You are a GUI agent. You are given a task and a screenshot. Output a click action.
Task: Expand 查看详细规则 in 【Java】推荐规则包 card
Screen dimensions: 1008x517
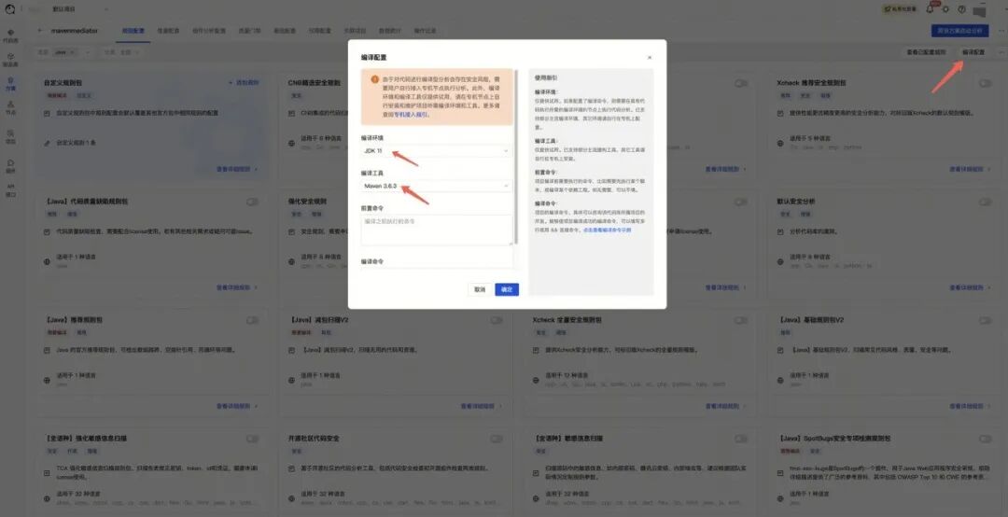tap(236, 406)
